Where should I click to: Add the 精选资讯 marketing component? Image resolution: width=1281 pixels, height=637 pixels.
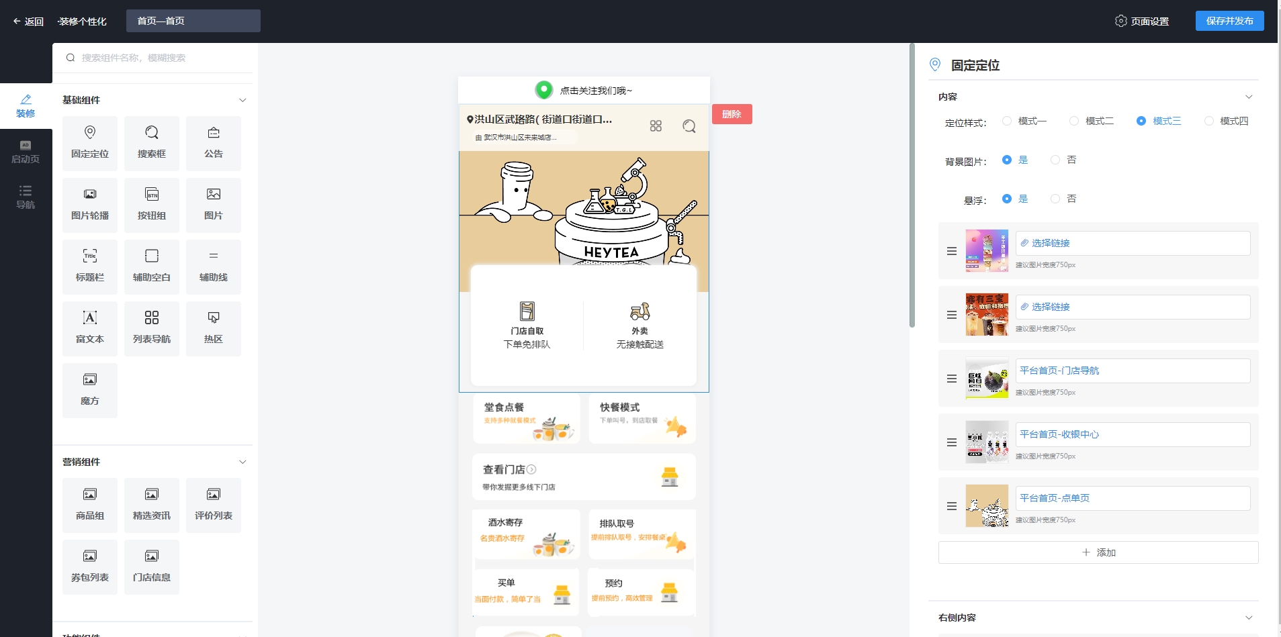point(152,505)
